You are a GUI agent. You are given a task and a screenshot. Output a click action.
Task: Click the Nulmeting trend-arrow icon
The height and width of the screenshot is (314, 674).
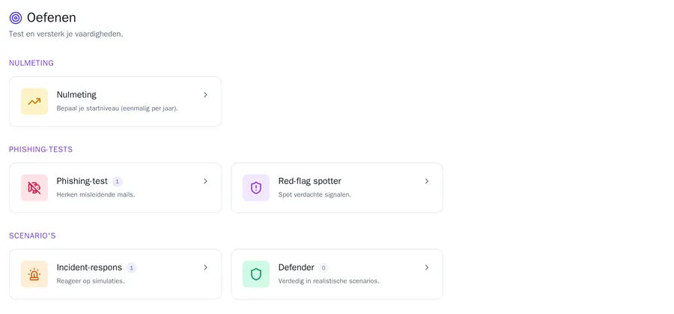coord(34,102)
